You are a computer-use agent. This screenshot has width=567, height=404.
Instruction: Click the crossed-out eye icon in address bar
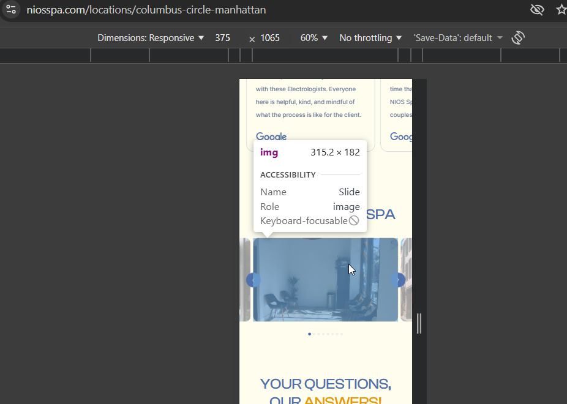pyautogui.click(x=537, y=10)
